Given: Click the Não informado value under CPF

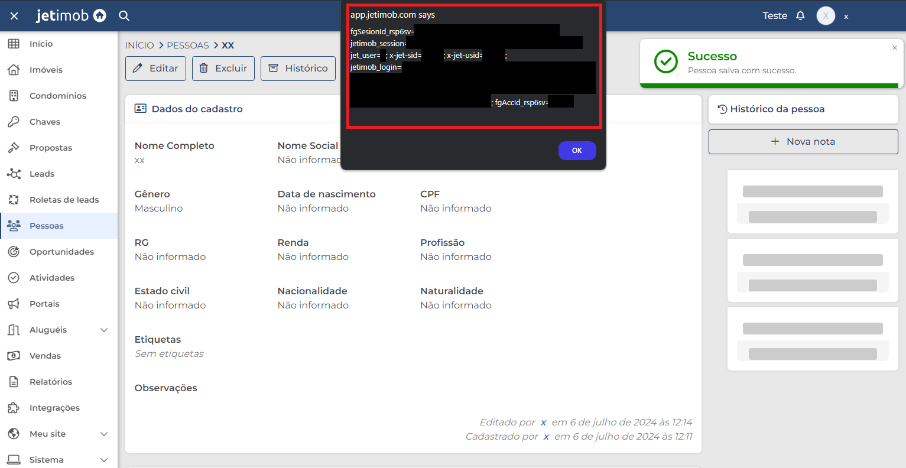Looking at the screenshot, I should click(x=456, y=209).
